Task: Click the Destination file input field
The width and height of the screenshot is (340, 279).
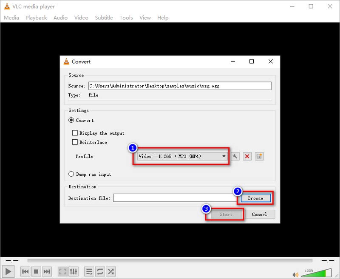Action: pos(175,198)
